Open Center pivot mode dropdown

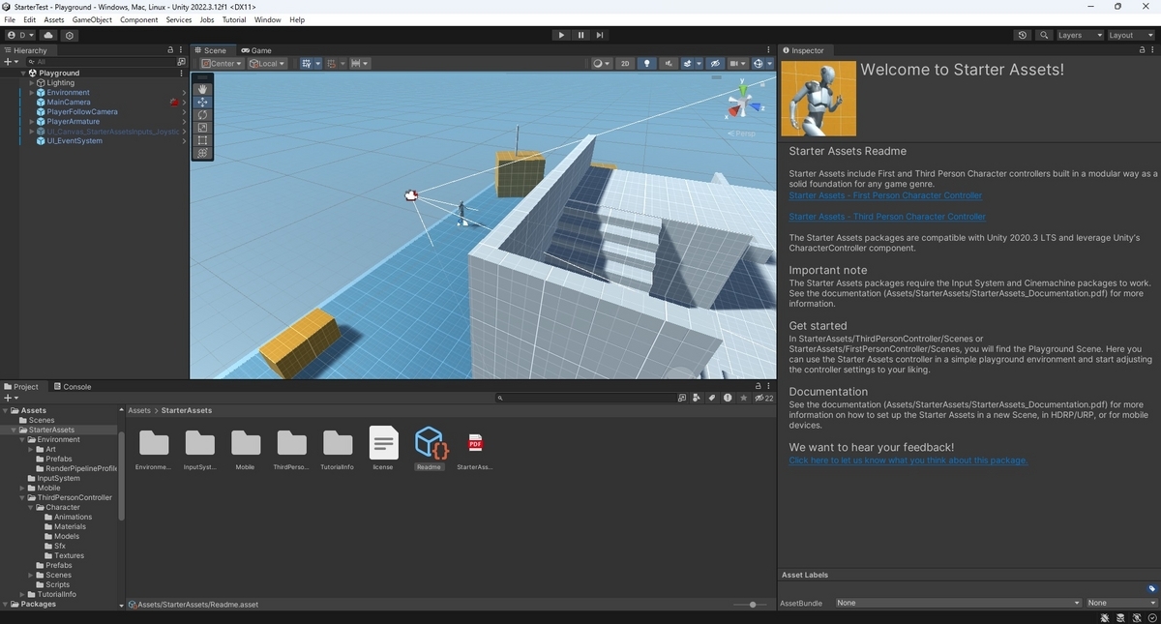coord(222,64)
